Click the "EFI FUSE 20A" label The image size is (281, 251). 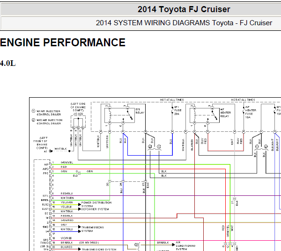coord(178,110)
